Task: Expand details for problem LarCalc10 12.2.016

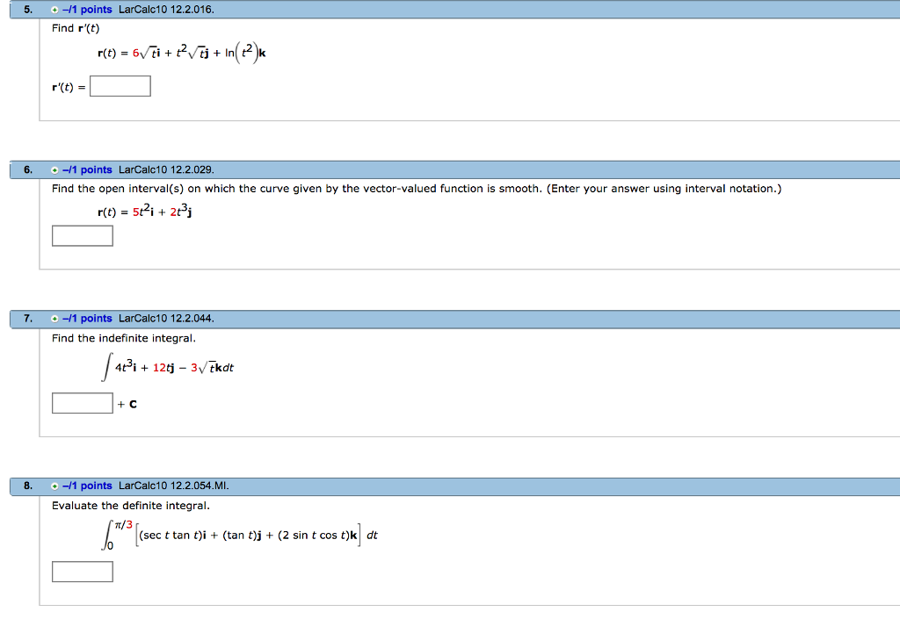Action: click(x=54, y=10)
